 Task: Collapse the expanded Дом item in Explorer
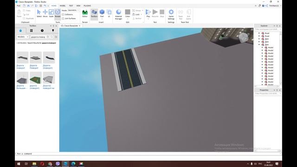[x=259, y=45]
